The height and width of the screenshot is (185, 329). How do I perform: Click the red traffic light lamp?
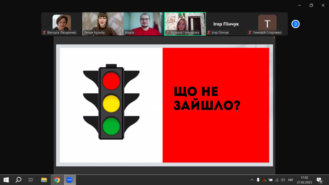pos(111,81)
